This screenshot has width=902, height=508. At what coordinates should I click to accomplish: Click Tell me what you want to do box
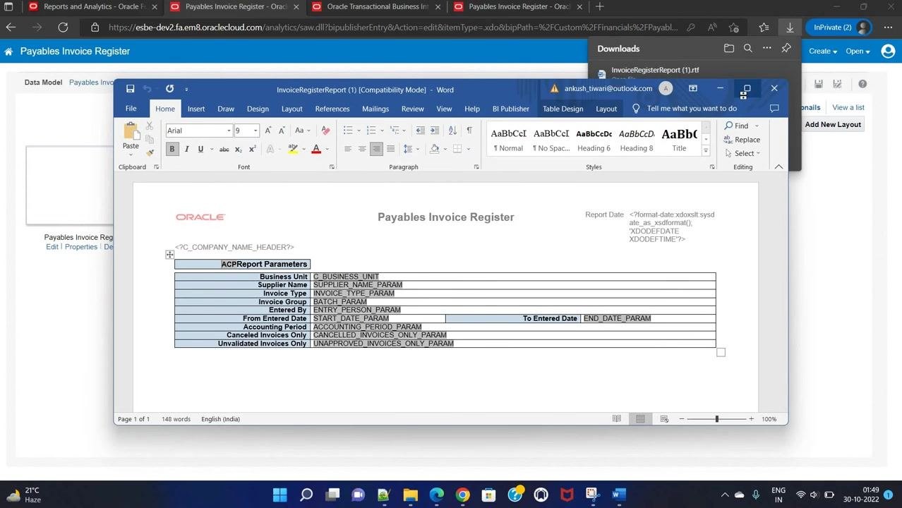[x=692, y=109]
